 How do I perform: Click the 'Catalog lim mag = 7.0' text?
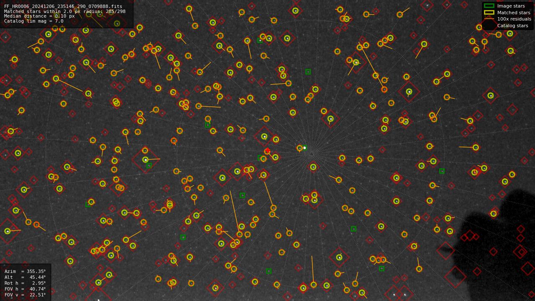(34, 21)
